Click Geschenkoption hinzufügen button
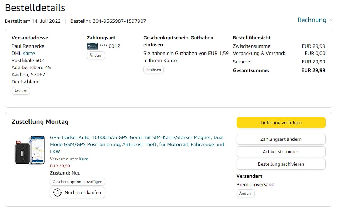This screenshot has height=210, width=338. [x=77, y=182]
